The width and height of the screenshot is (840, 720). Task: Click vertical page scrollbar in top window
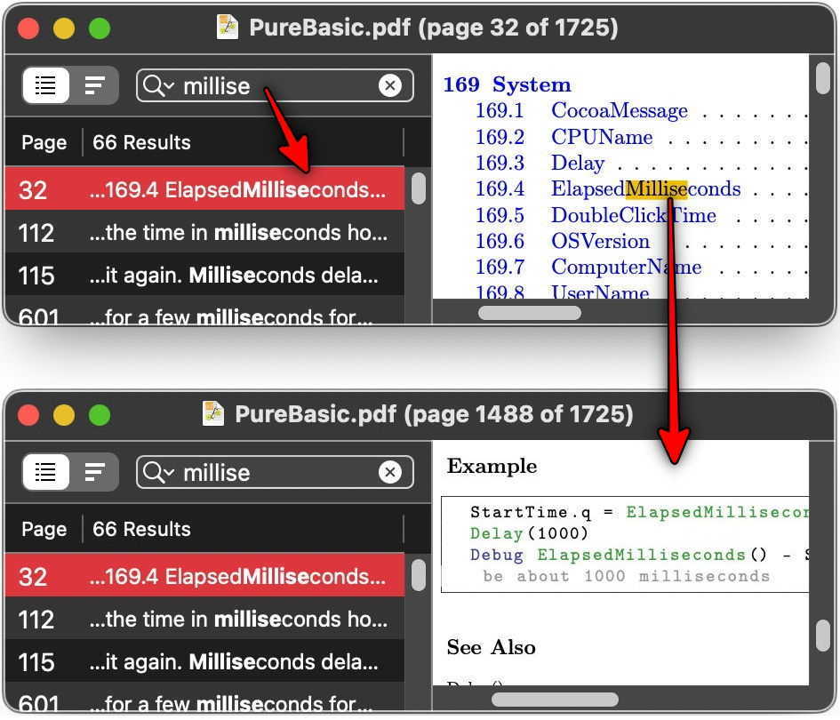tap(823, 78)
